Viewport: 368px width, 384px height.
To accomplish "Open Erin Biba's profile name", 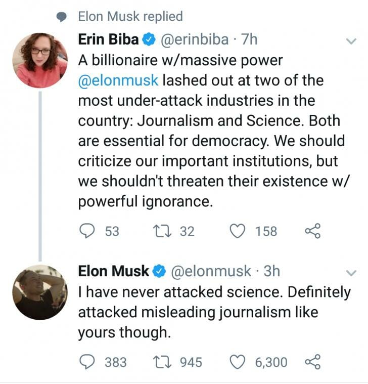I will coord(109,39).
